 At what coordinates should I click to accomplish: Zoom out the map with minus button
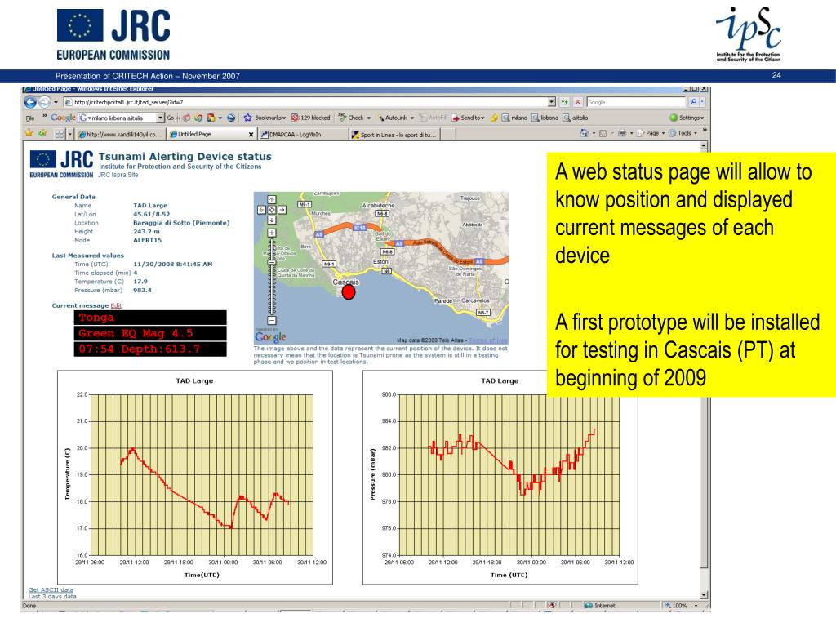(271, 320)
